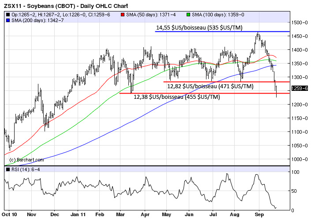Click the 1500-0 price axis label
Screen dimensions: 311x221
(x=300, y=22)
